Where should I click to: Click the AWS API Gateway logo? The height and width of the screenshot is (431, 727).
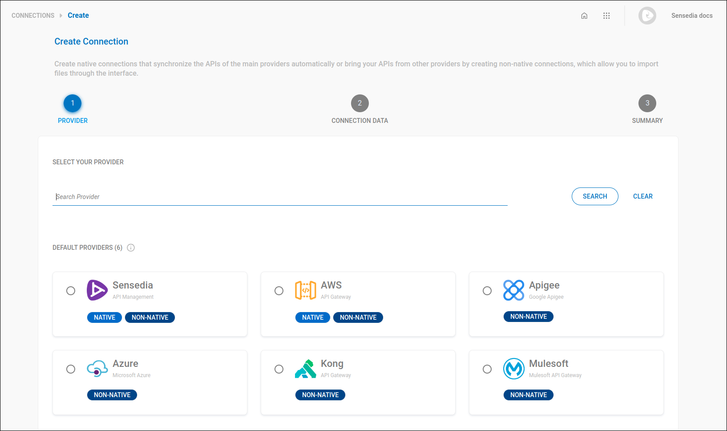tap(306, 290)
